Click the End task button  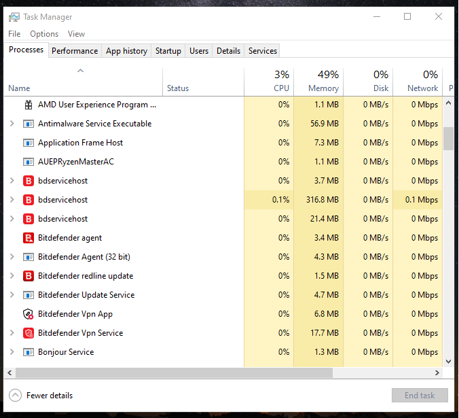(x=420, y=396)
